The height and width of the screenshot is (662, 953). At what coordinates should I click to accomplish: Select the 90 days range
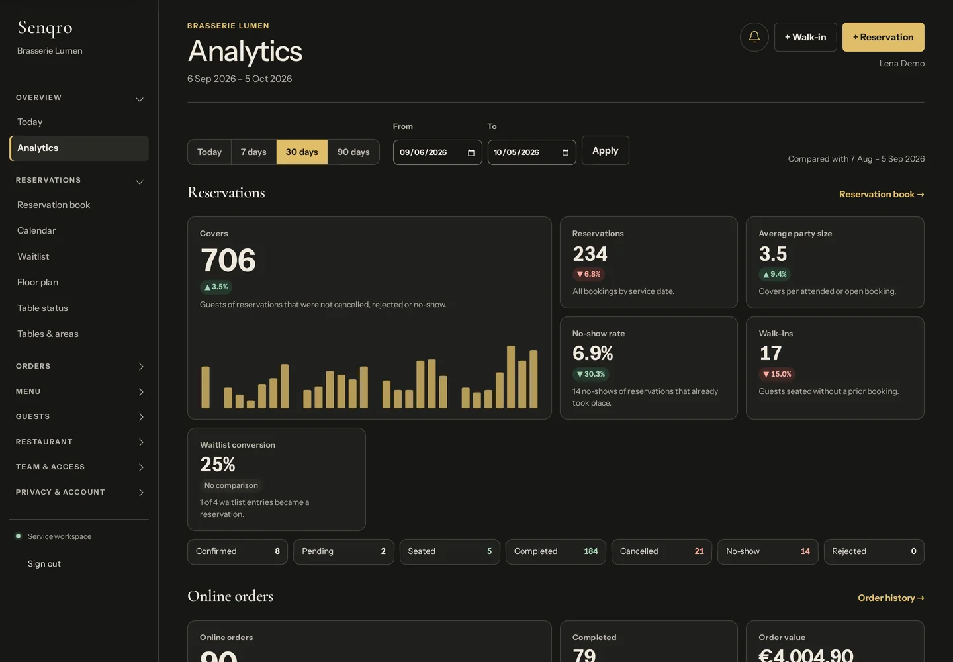click(x=353, y=152)
